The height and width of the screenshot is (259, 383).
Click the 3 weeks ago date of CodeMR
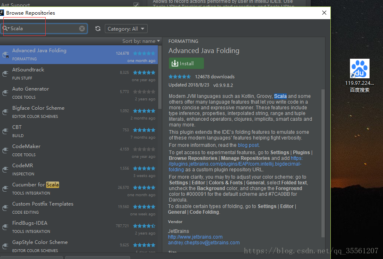pos(144,176)
